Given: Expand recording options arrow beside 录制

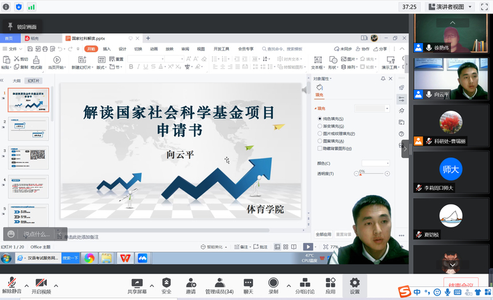Looking at the screenshot, I should click(289, 286).
